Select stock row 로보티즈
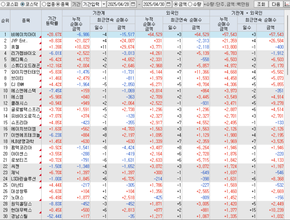 [142, 160]
